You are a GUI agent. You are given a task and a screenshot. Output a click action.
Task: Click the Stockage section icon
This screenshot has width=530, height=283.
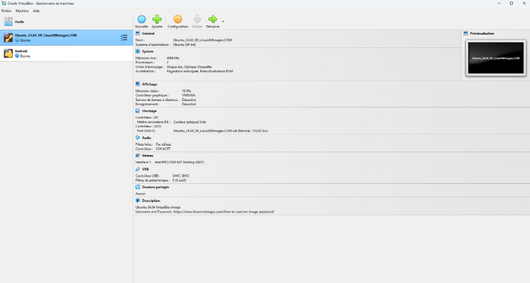[x=138, y=110]
